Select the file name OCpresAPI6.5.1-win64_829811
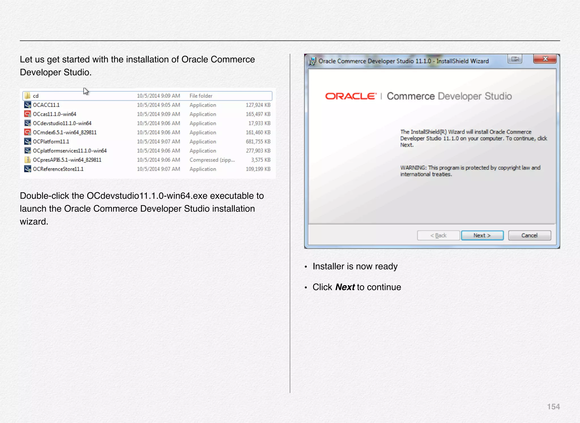The width and height of the screenshot is (580, 423). [x=67, y=160]
